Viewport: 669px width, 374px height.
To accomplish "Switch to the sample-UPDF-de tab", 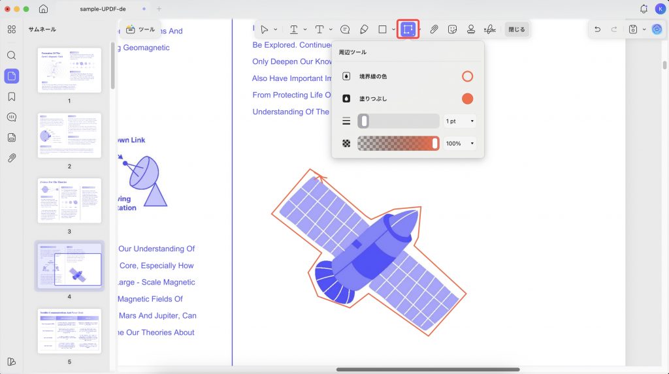I will pyautogui.click(x=103, y=8).
